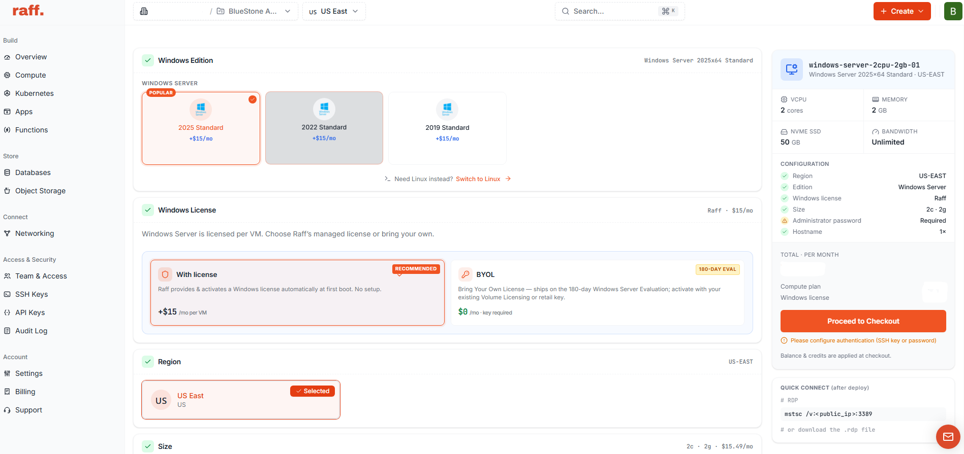Click the Support headset icon
The width and height of the screenshot is (964, 454).
pyautogui.click(x=7, y=410)
